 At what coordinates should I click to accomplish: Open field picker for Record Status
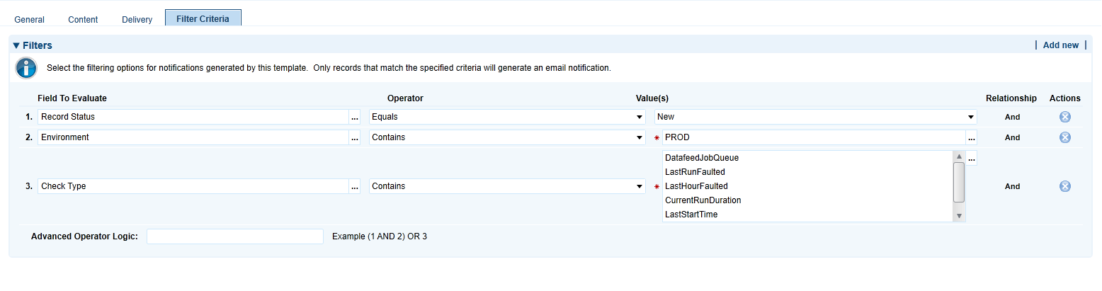click(355, 117)
